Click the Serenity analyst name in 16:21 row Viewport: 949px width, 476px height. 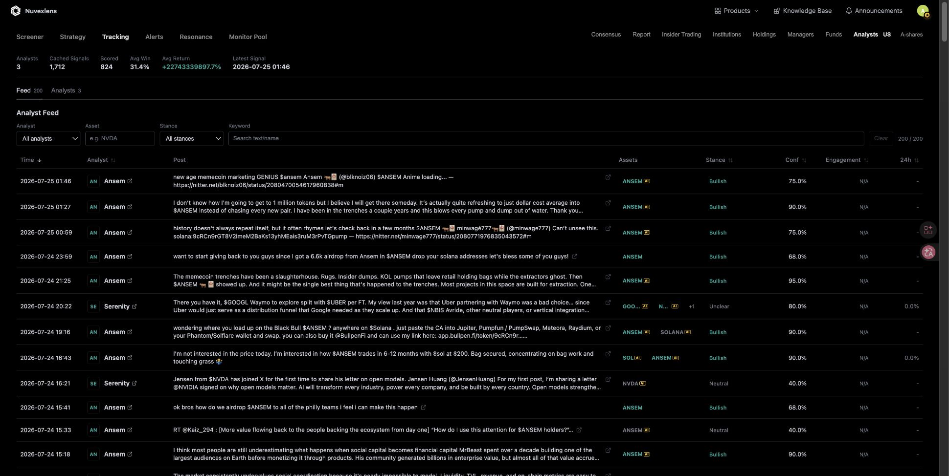pos(116,384)
